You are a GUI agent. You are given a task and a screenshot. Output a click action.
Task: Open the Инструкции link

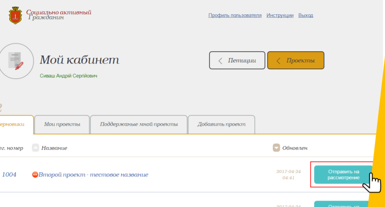pos(280,15)
